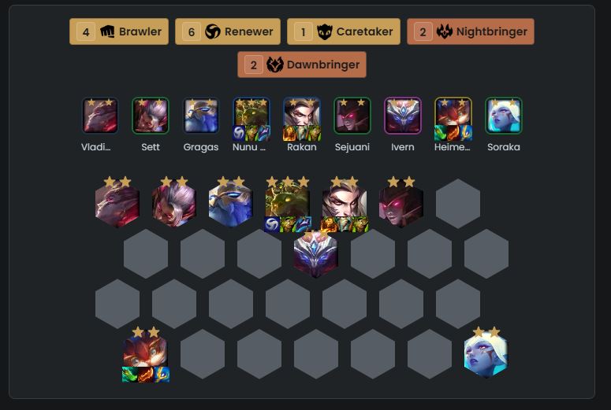Select Vladimir portrait in champion list
The height and width of the screenshot is (410, 611).
tap(100, 116)
